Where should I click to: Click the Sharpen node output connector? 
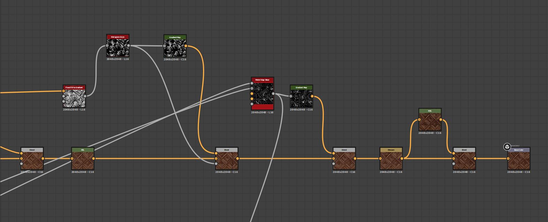click(x=402, y=159)
